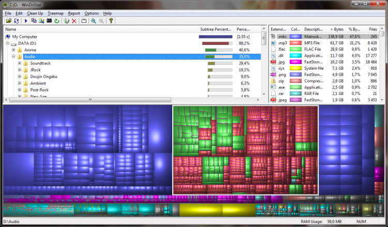The height and width of the screenshot is (227, 388).
Task: Click the .dll cyan color swatch
Action: coord(295,56)
